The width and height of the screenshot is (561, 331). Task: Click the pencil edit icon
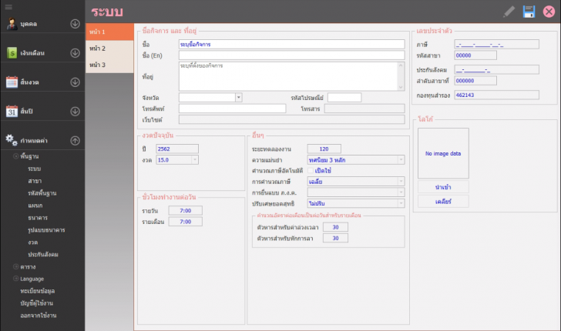(x=509, y=12)
